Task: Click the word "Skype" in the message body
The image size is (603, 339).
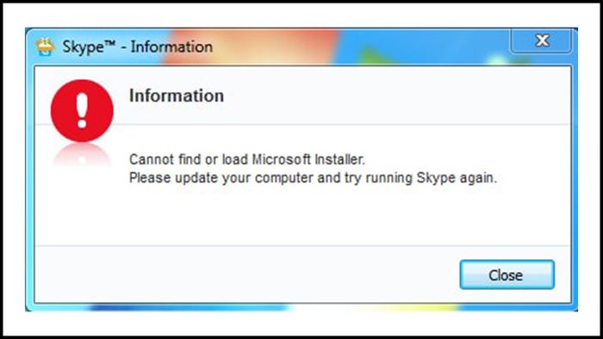Action: tap(436, 178)
